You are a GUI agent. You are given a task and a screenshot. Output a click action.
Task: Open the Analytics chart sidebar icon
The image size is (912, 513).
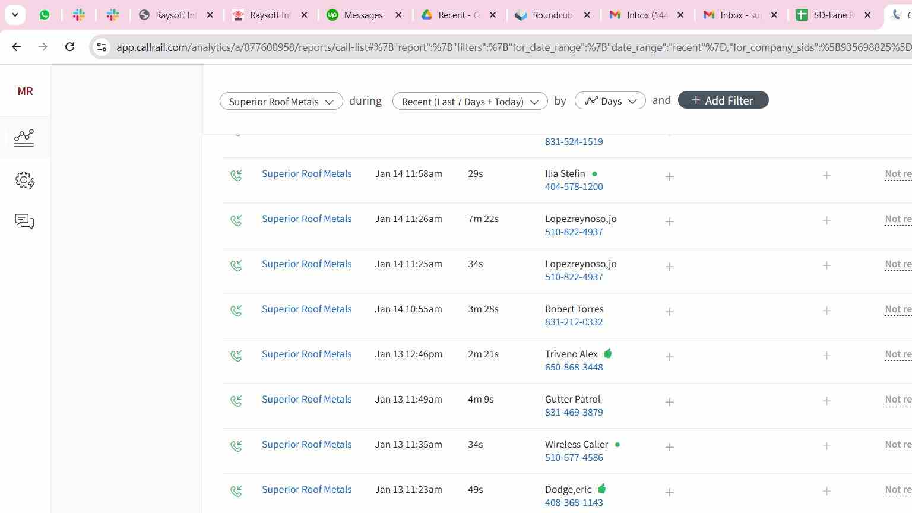[24, 138]
